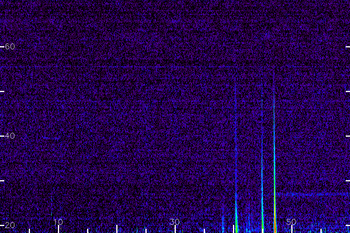Click the "30" label on horizontal axis
The height and width of the screenshot is (233, 350).
[175, 222]
